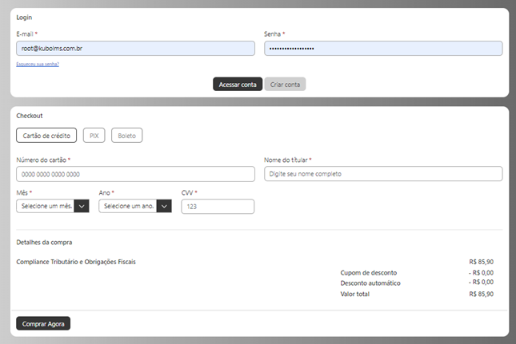Click the Criar conta button
Screen dimensions: 516x344
tap(285, 84)
